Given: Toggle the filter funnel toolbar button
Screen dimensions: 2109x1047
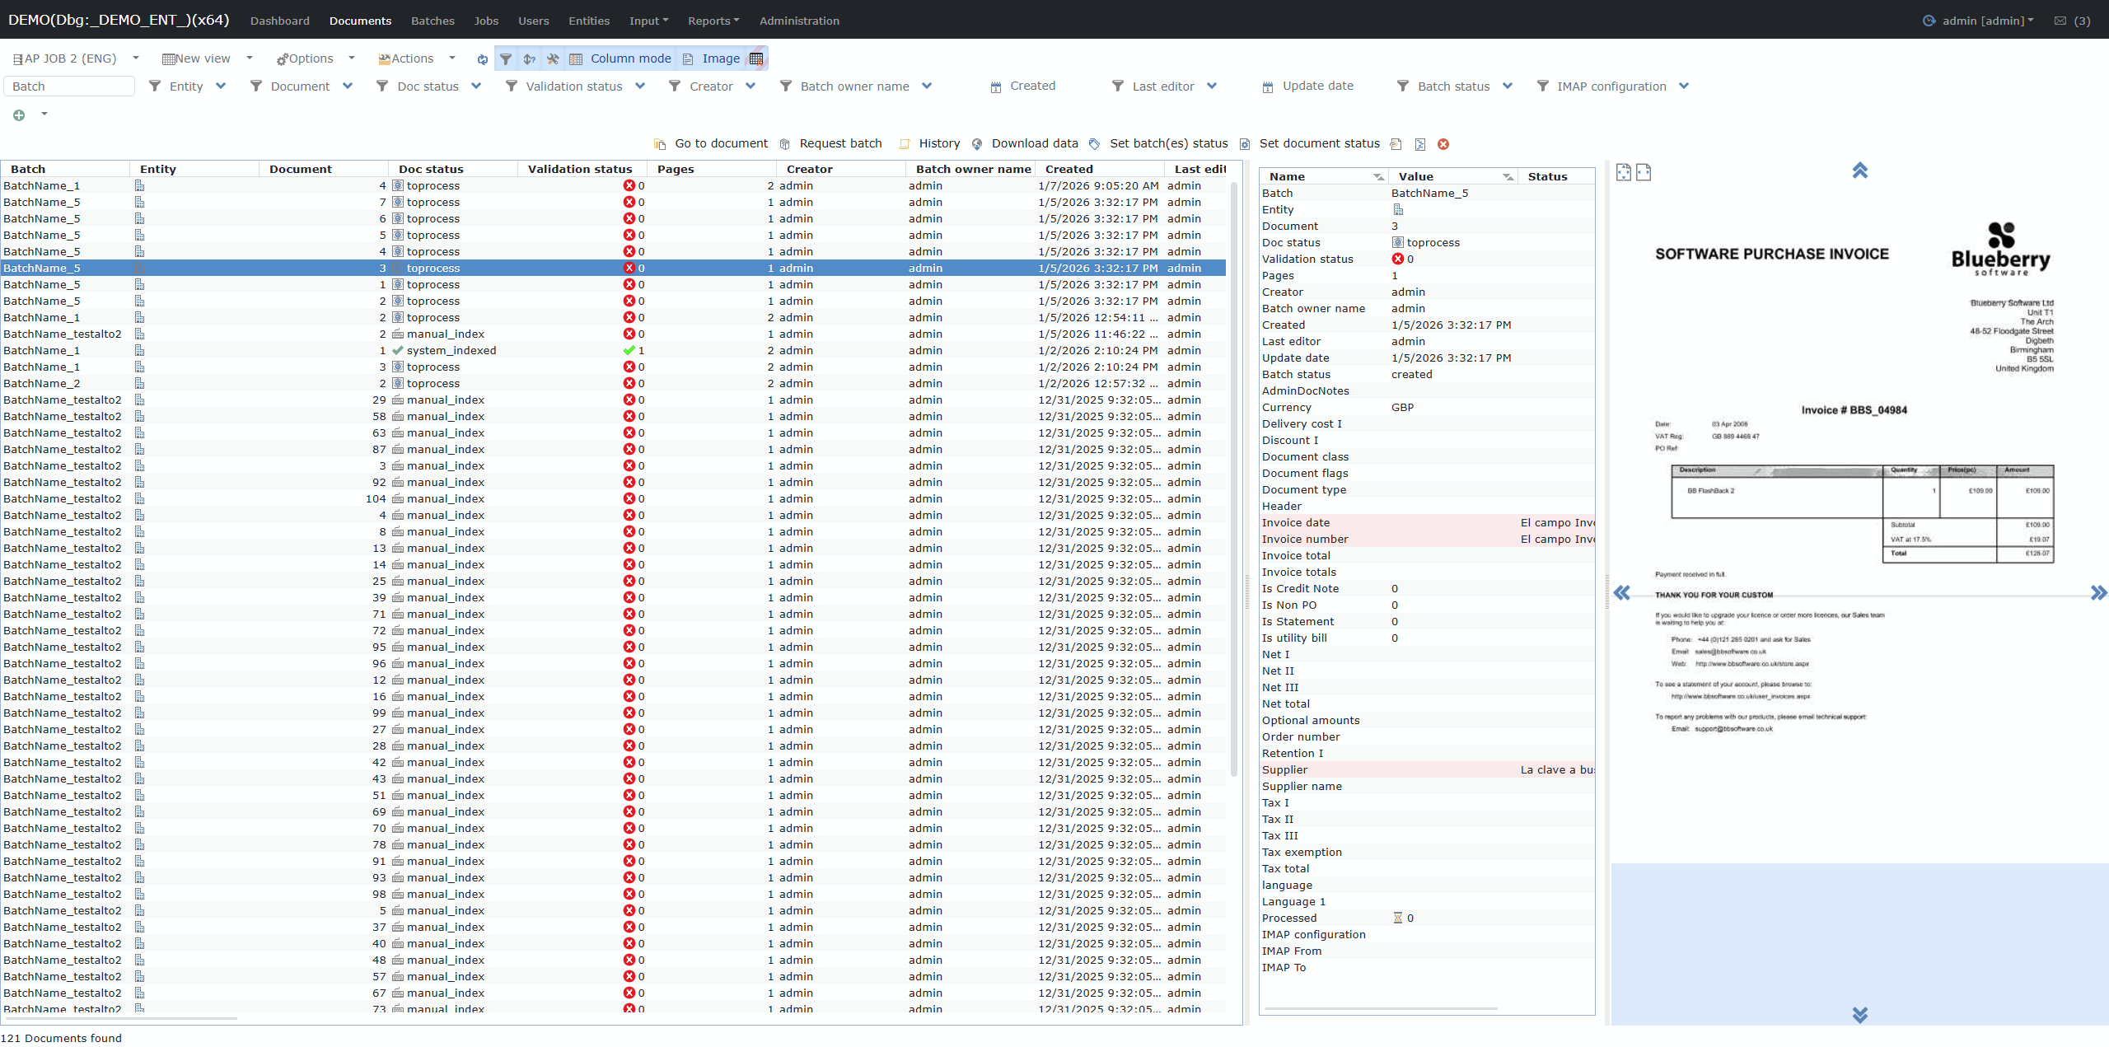Looking at the screenshot, I should [x=506, y=59].
